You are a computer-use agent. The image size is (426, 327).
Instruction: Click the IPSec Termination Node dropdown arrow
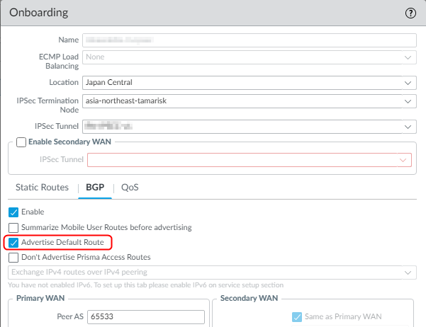coord(407,101)
